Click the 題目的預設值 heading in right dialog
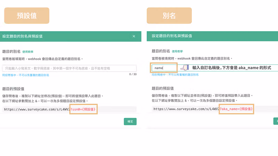The height and width of the screenshot is (156, 278). click(163, 88)
